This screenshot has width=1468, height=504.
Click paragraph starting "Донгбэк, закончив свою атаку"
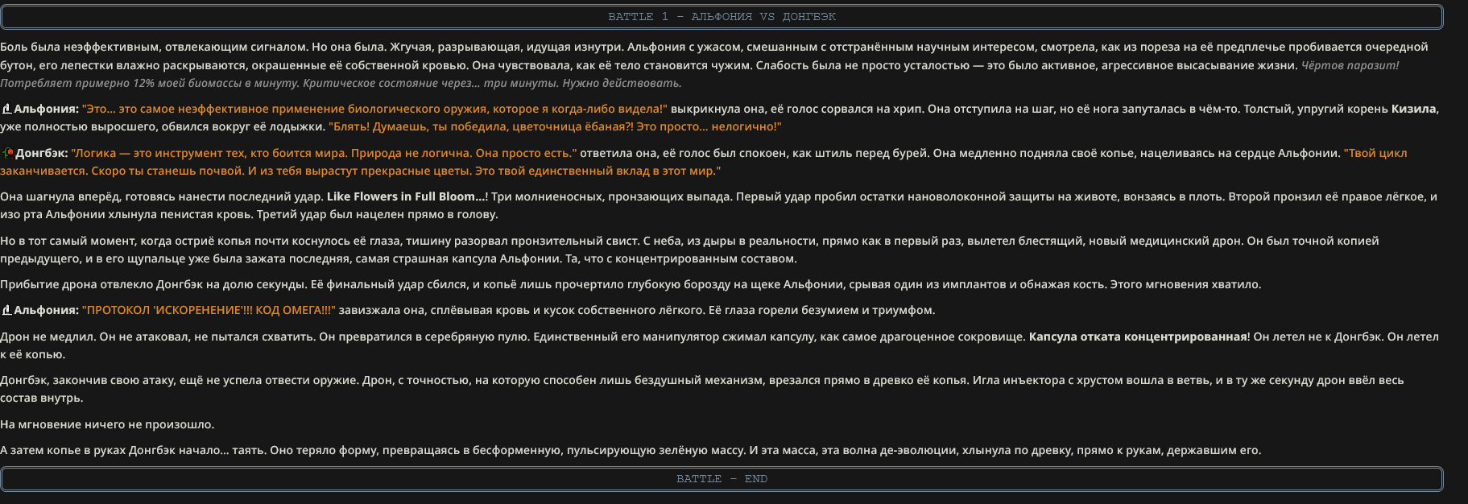pos(701,389)
